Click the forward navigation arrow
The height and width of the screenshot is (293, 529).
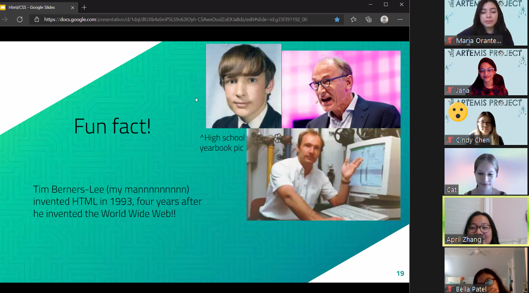4,20
